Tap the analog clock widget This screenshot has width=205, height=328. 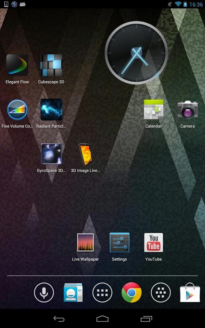[136, 53]
